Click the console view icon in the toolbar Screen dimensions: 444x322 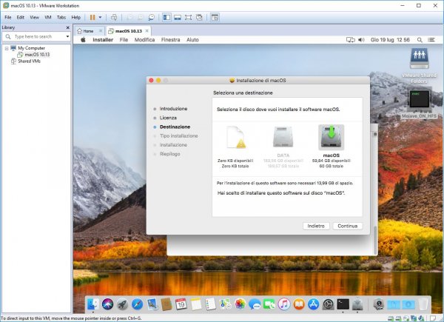[x=215, y=17]
